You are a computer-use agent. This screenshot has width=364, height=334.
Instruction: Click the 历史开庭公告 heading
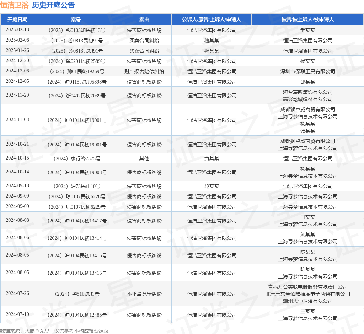pos(53,5)
